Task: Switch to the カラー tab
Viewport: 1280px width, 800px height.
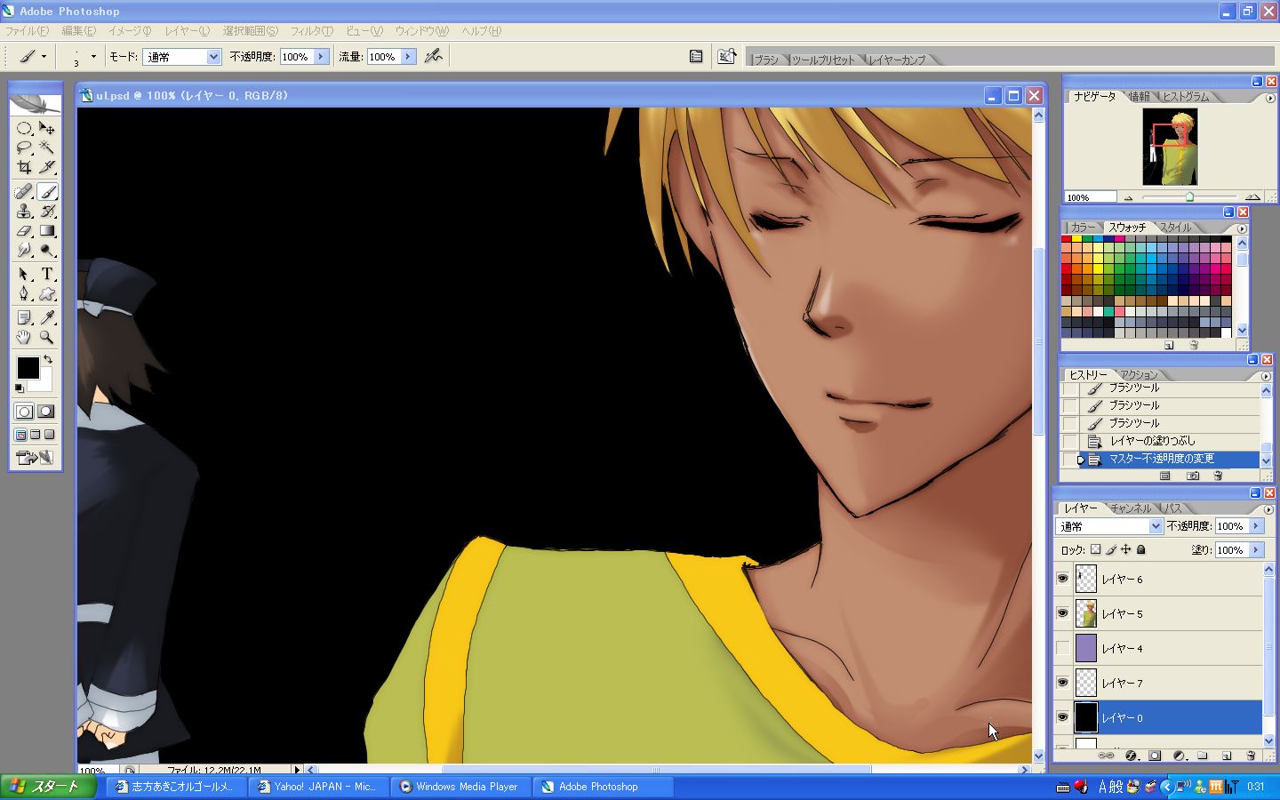Action: [1083, 228]
